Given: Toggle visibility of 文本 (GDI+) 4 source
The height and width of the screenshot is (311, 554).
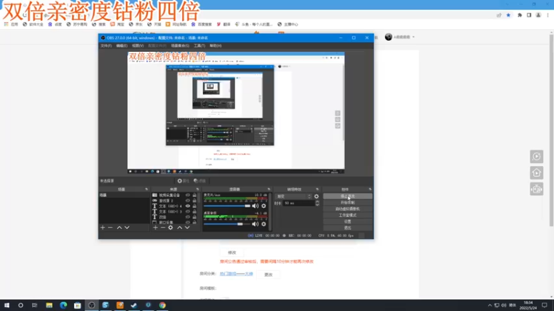Looking at the screenshot, I should [x=188, y=206].
